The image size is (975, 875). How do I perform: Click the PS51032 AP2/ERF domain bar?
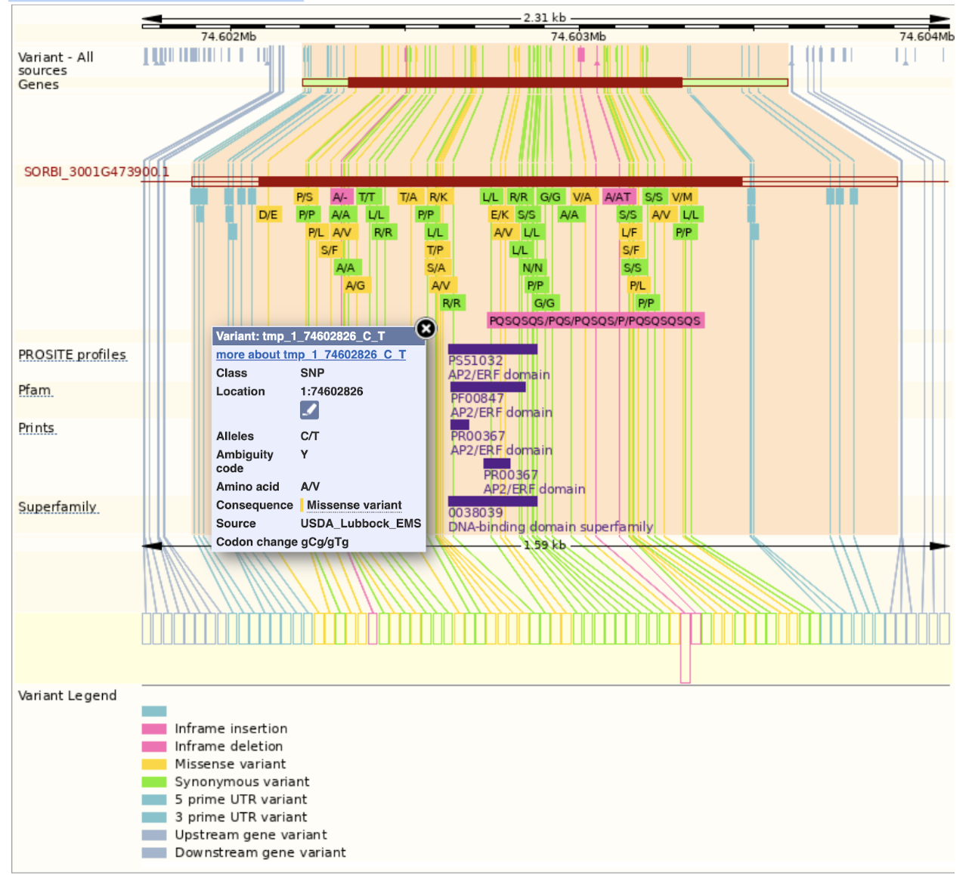tap(491, 348)
